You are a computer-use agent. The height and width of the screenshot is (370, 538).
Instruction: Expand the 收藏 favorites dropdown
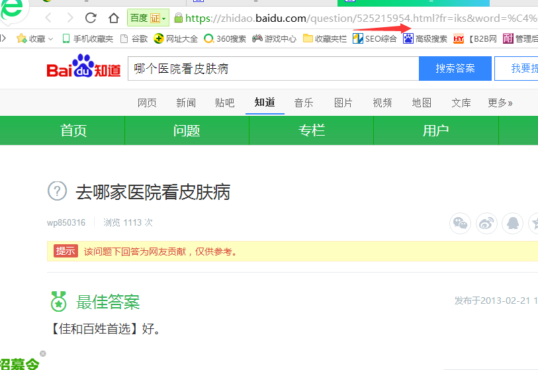(34, 39)
